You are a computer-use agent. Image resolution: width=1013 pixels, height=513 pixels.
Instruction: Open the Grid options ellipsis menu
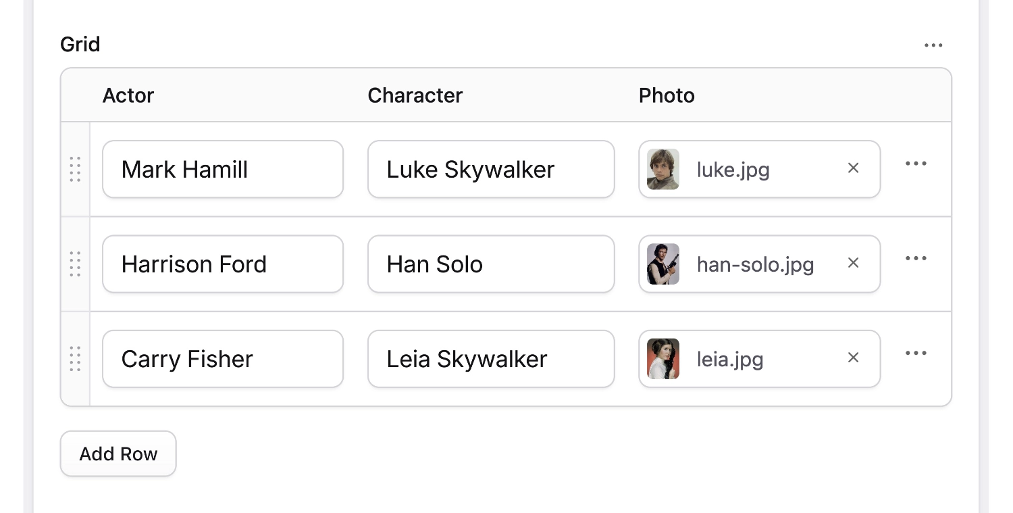[933, 45]
